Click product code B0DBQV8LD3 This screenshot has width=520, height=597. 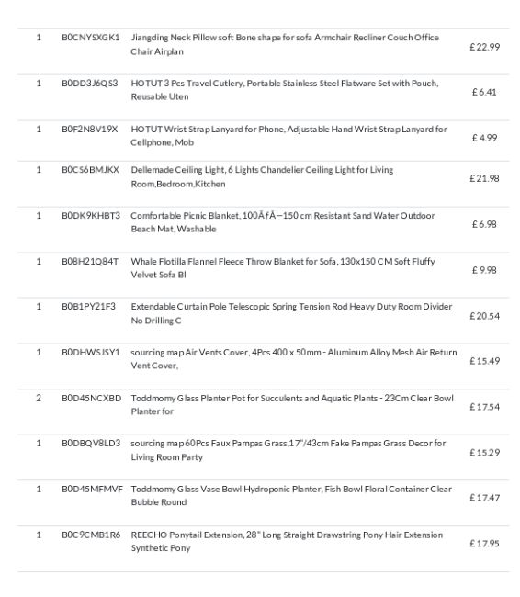click(91, 444)
